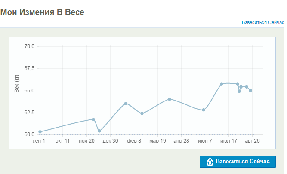Click the scale icon on the blue button
The image size is (287, 174).
click(x=210, y=162)
